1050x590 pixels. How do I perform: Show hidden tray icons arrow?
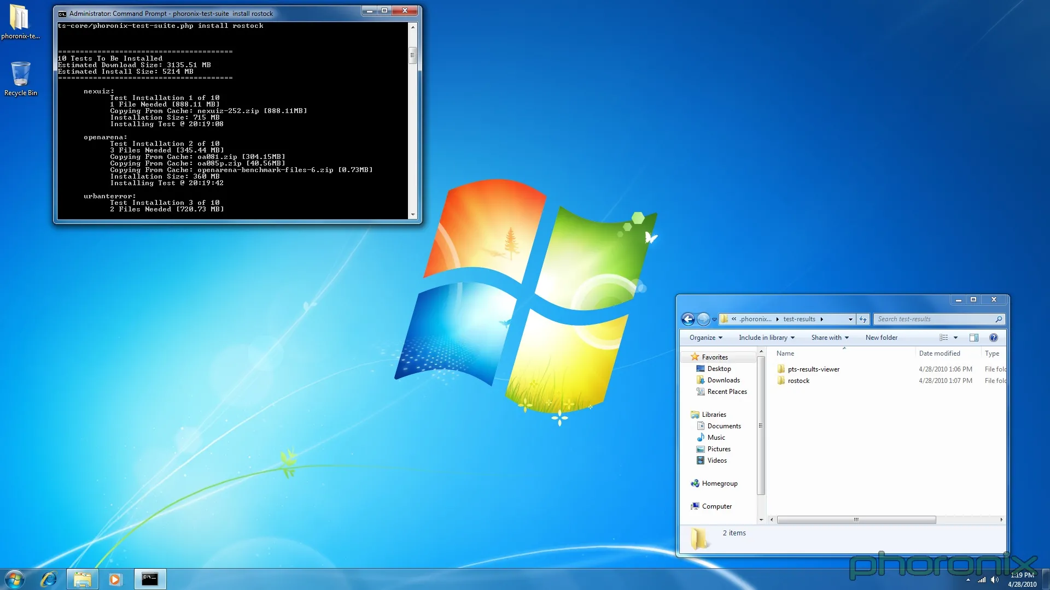click(x=968, y=580)
